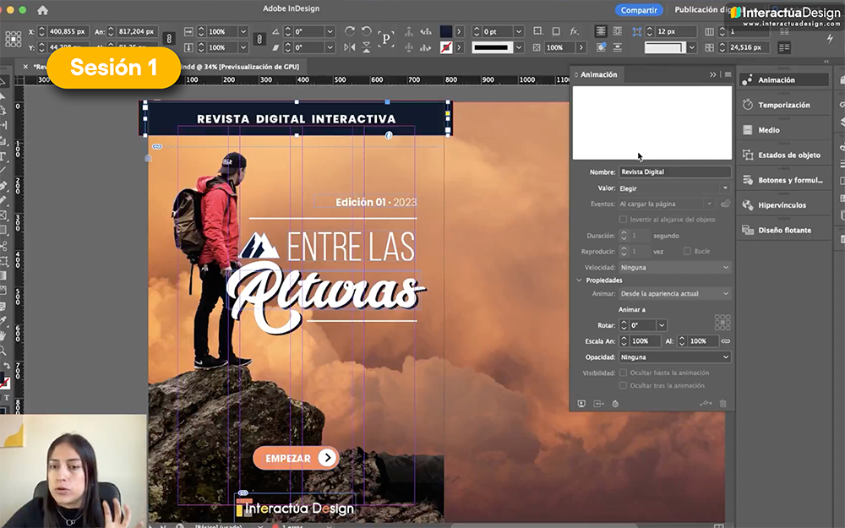Click the create button trigger icon beside Eventos

[x=725, y=204]
